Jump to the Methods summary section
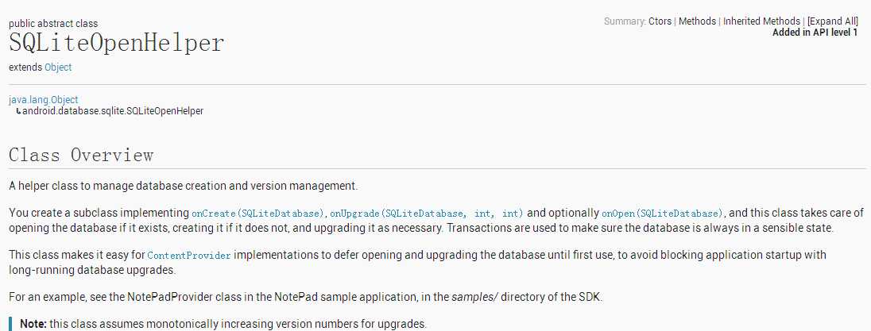 click(697, 21)
